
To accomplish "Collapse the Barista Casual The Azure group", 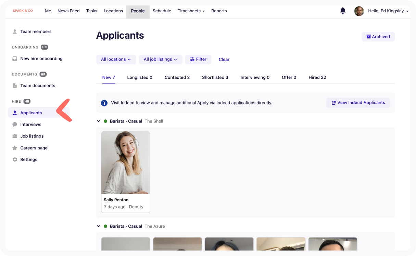I will click(x=99, y=226).
